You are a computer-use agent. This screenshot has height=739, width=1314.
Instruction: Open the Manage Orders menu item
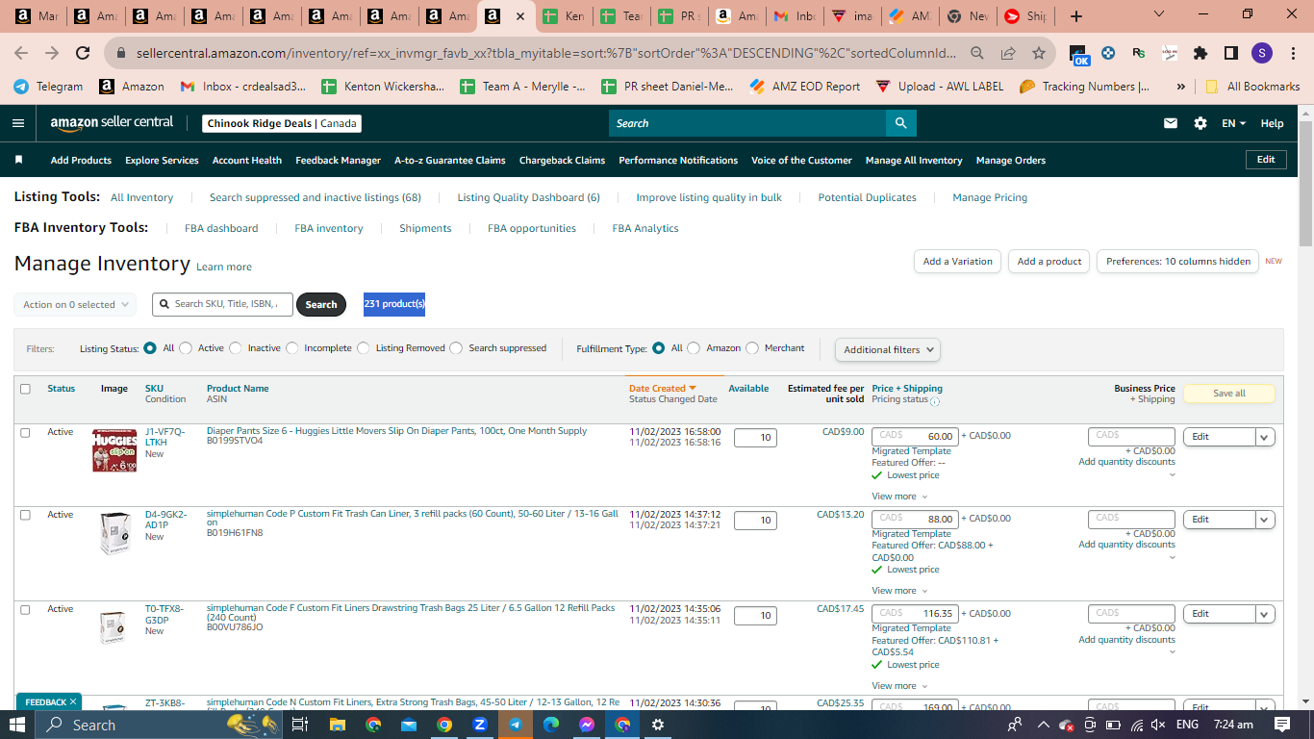pos(1010,160)
